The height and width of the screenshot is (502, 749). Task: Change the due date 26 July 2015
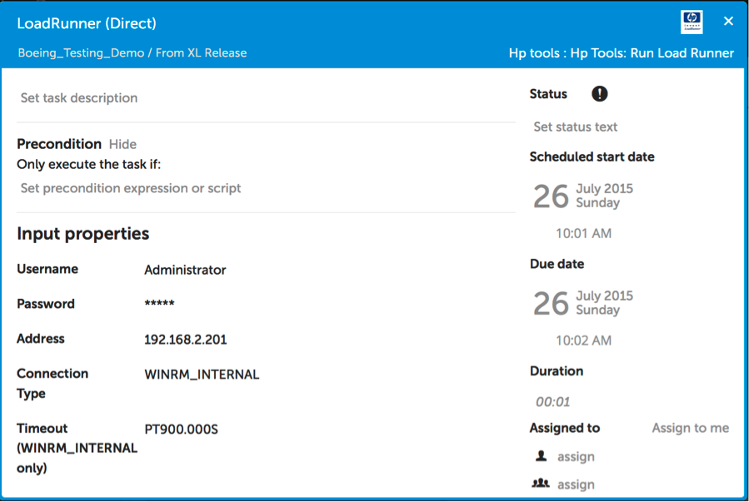pyautogui.click(x=582, y=303)
